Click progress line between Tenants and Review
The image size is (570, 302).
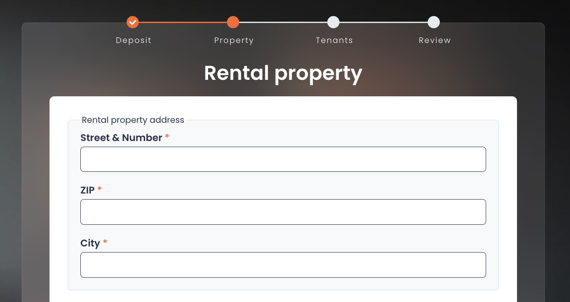pos(383,22)
